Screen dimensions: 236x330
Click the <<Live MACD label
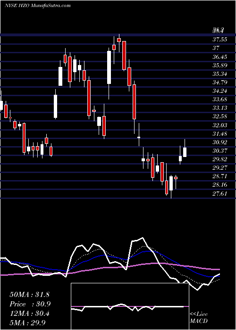pos(199,317)
